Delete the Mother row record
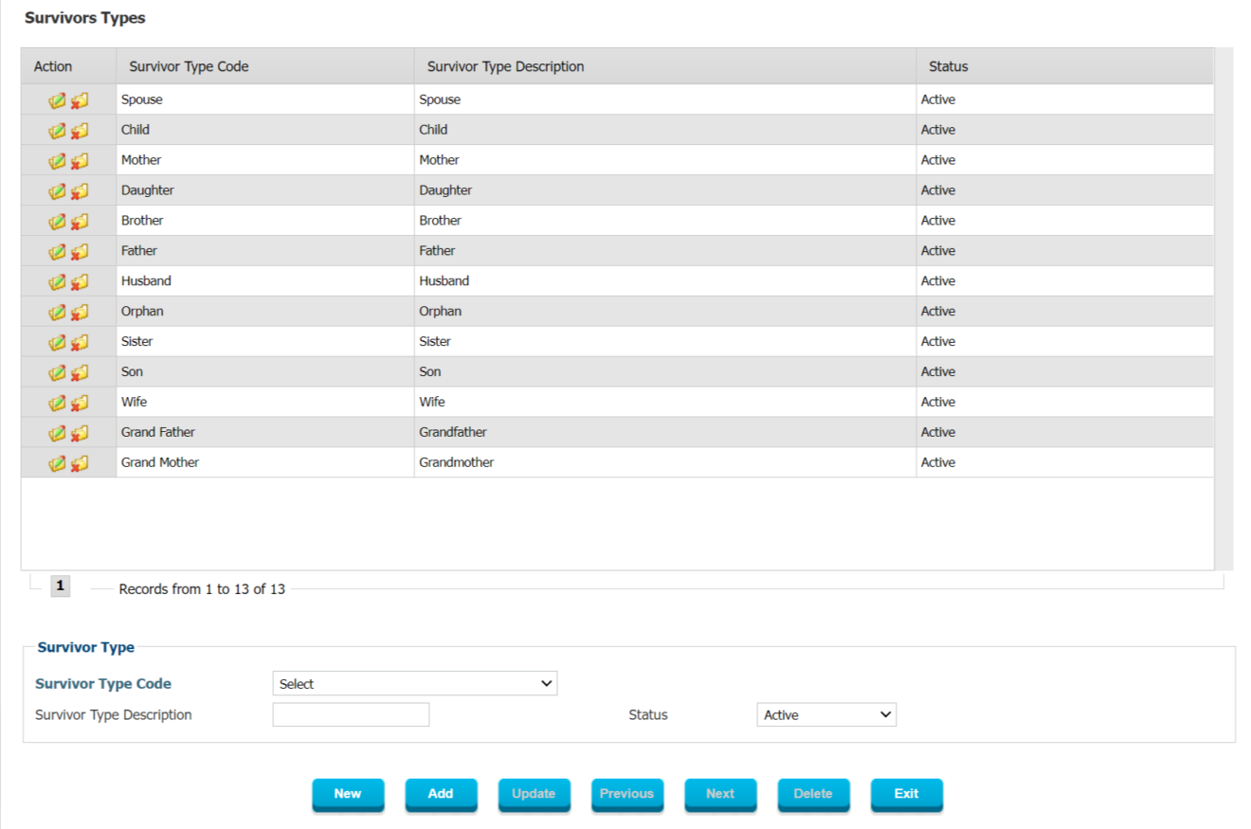 80,161
